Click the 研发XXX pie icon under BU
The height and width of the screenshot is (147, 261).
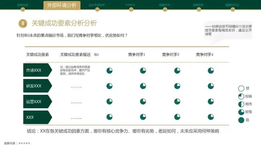[x=109, y=86]
